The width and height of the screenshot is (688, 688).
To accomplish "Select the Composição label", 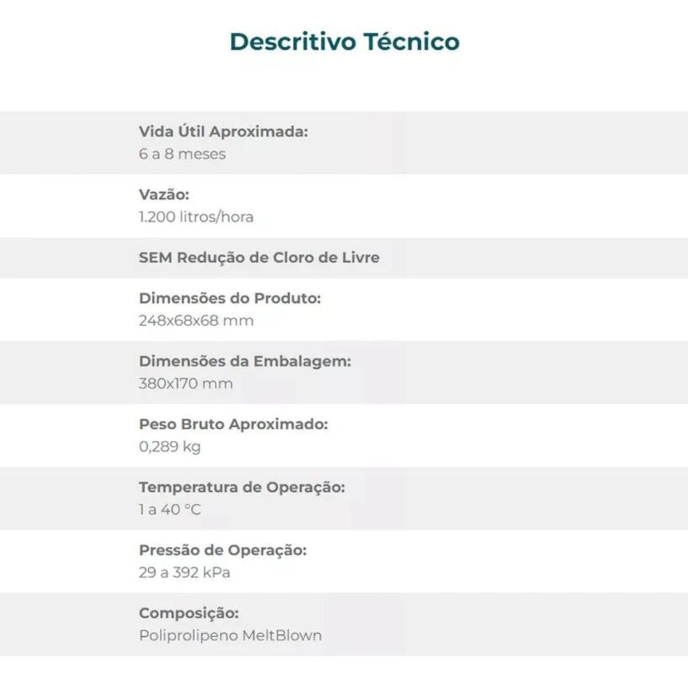I will click(189, 613).
